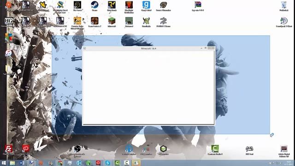This screenshot has width=295, height=166.
Task: Switch to the Minecraft creeper taskbar item
Action: click(x=88, y=163)
